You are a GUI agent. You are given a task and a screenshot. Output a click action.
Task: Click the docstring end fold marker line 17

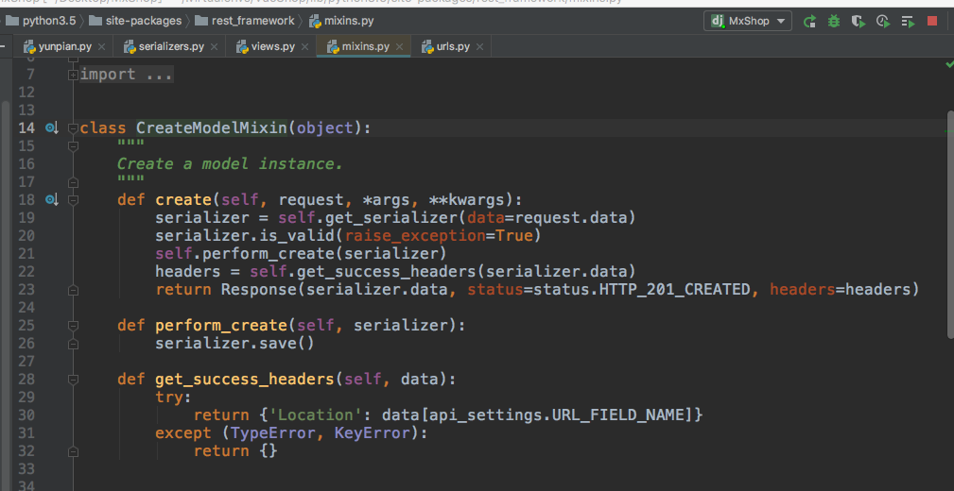coord(73,181)
